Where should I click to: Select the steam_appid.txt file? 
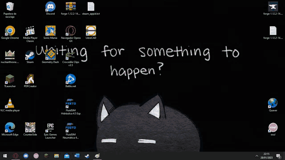(91, 8)
